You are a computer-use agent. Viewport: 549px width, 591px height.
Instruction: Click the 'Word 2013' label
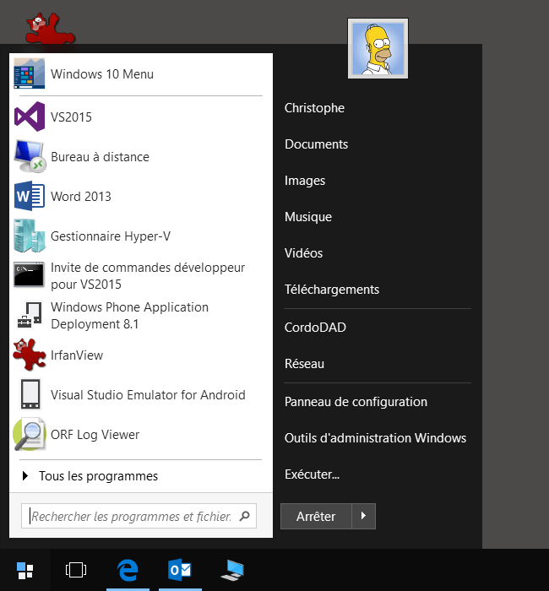[x=81, y=197]
